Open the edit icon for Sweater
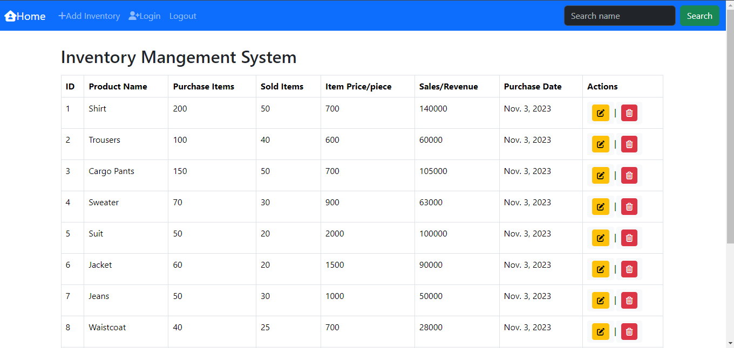Viewport: 734px width, 348px height. pyautogui.click(x=600, y=206)
